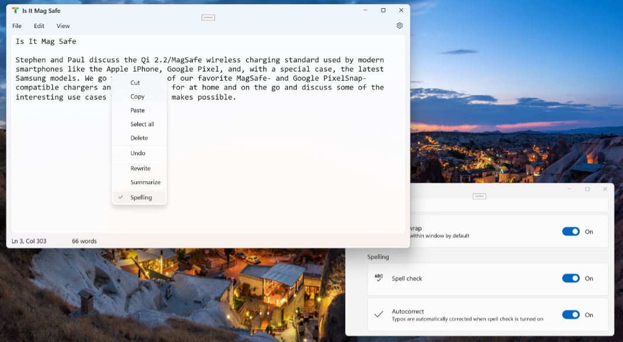Uncheck Spelling in the context menu
The width and height of the screenshot is (623, 342).
[140, 198]
